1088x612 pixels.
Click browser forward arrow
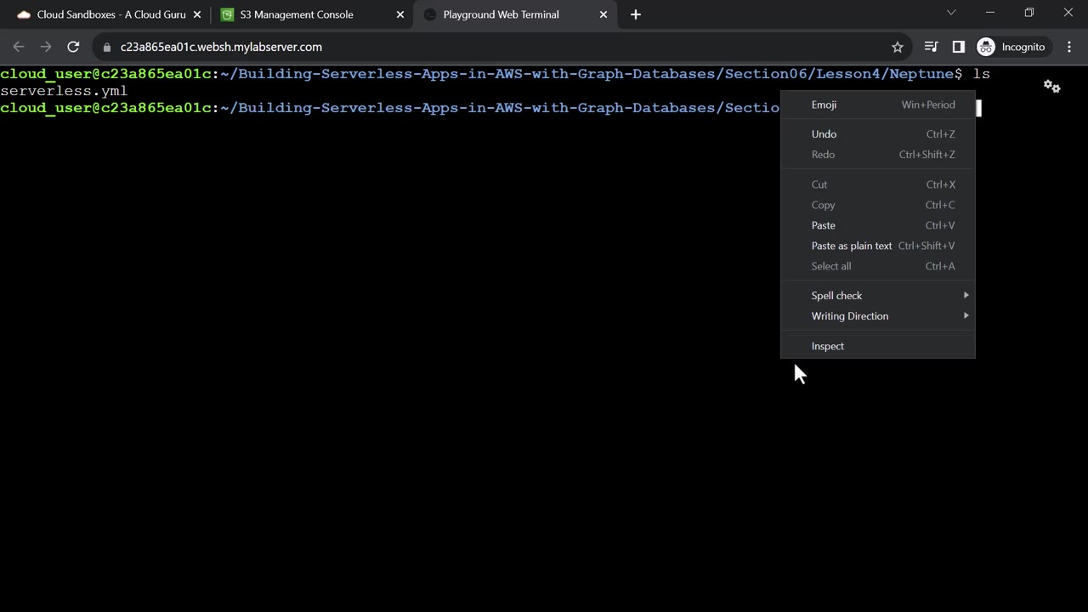46,47
